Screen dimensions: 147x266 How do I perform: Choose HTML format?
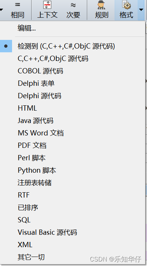coord(27,108)
